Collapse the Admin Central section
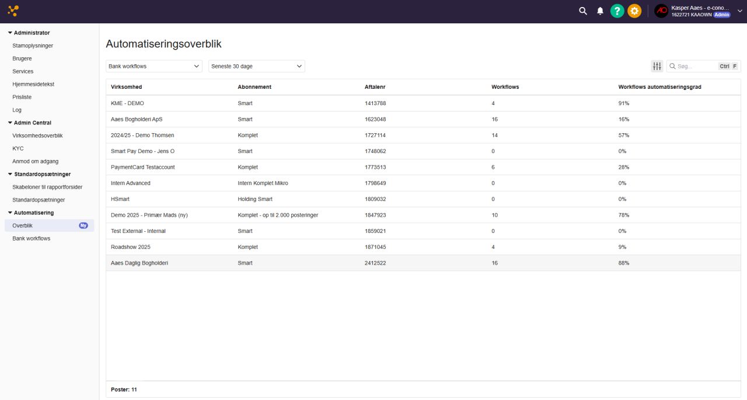Image resolution: width=747 pixels, height=400 pixels. pos(30,123)
